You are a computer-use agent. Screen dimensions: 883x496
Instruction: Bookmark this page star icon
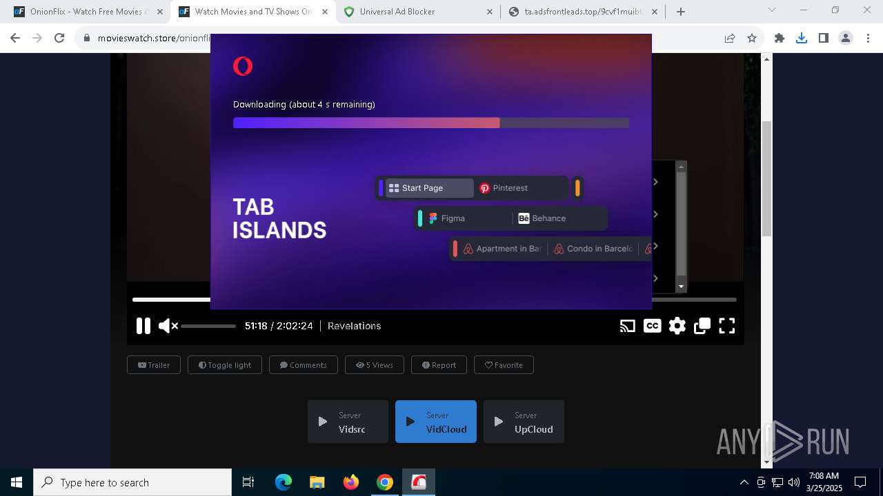[752, 39]
